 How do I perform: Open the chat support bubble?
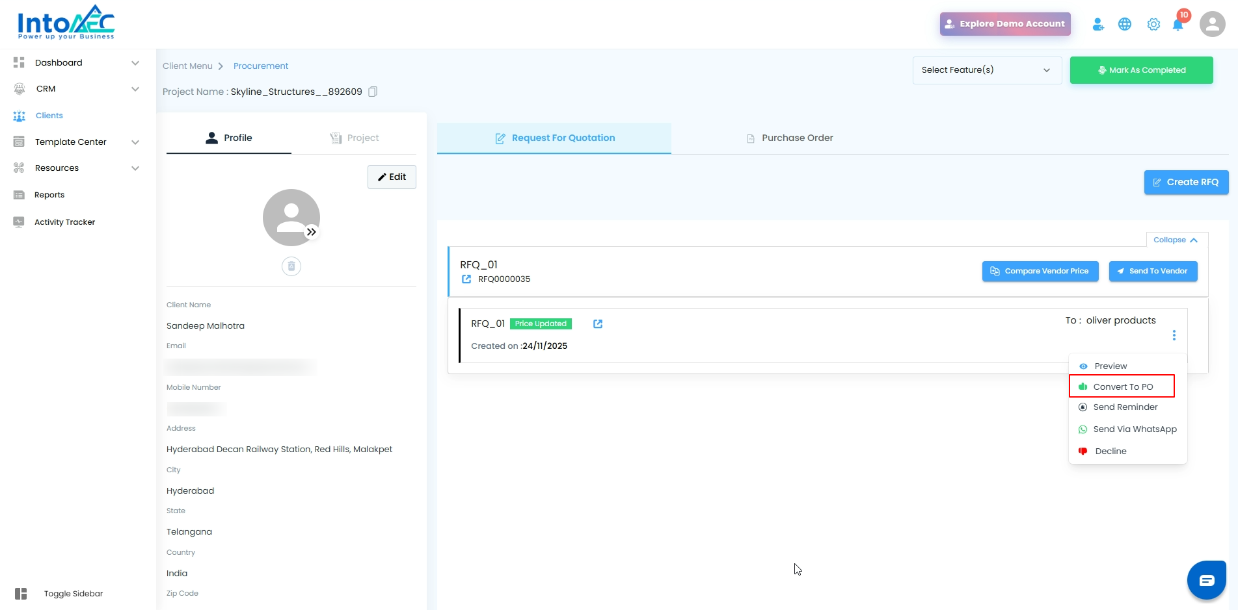[x=1207, y=579]
